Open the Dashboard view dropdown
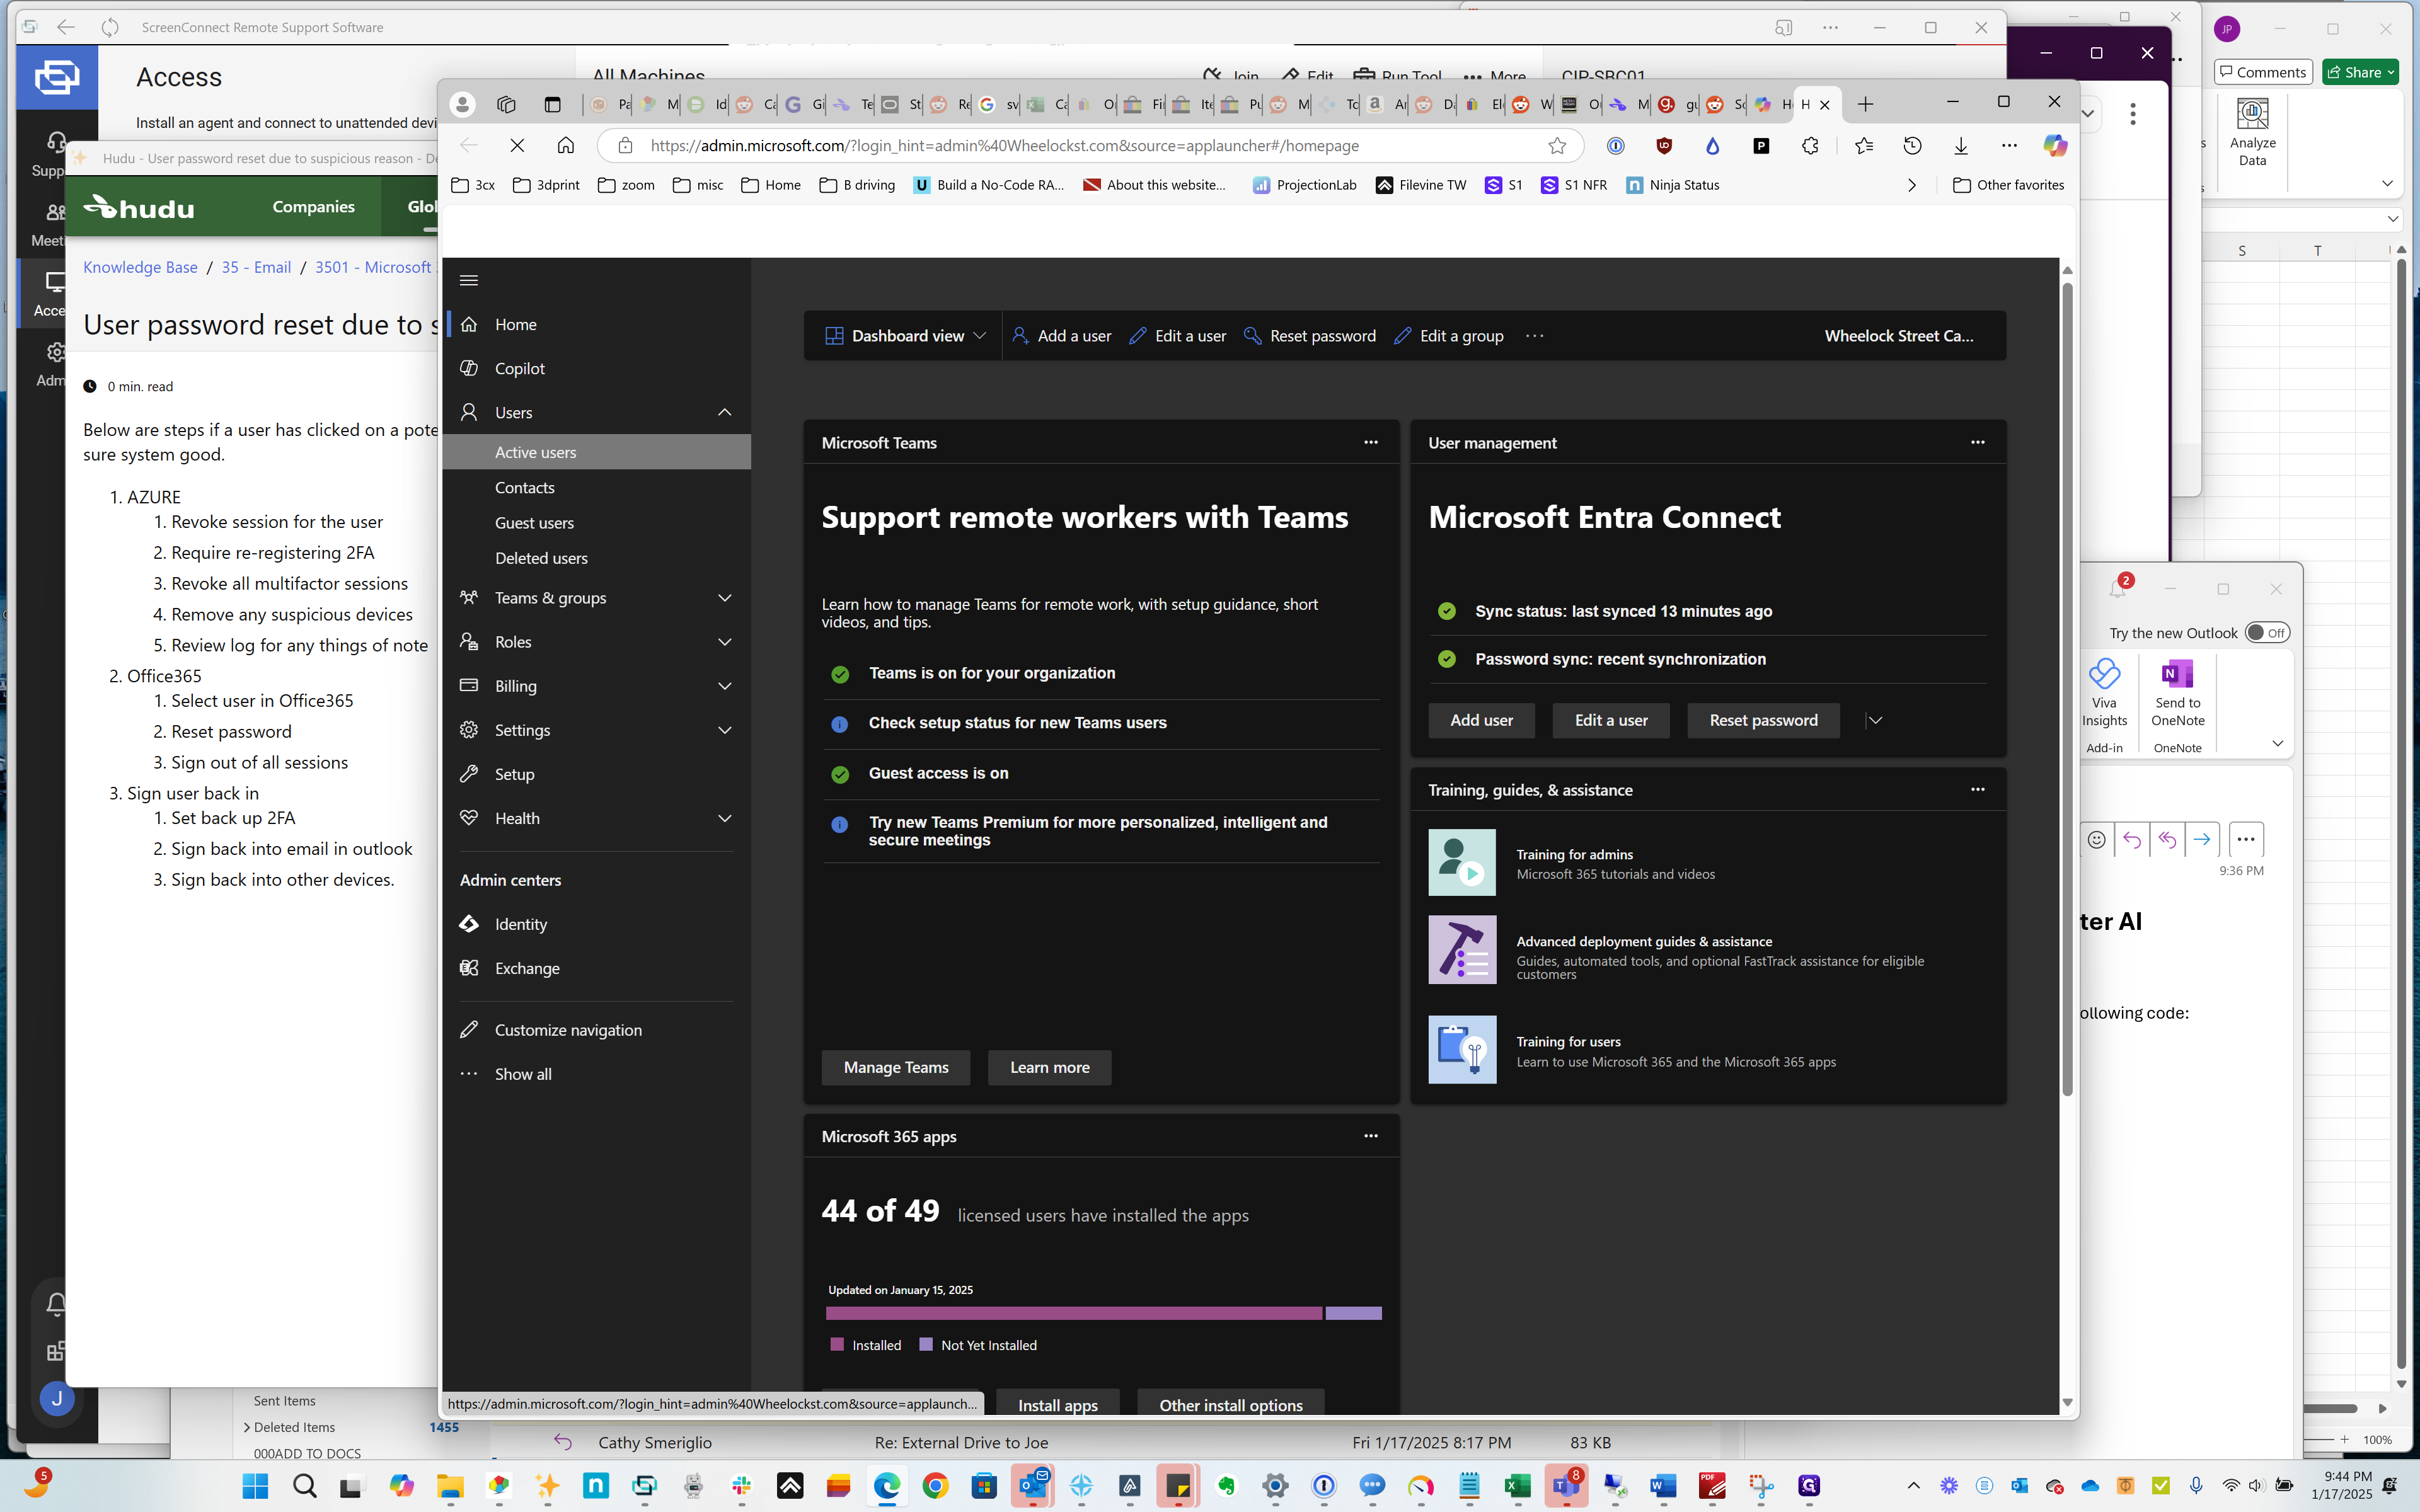The image size is (2420, 1512). click(906, 336)
